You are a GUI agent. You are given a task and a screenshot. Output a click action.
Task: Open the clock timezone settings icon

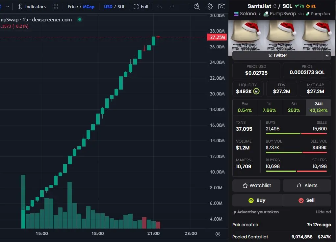point(196,7)
